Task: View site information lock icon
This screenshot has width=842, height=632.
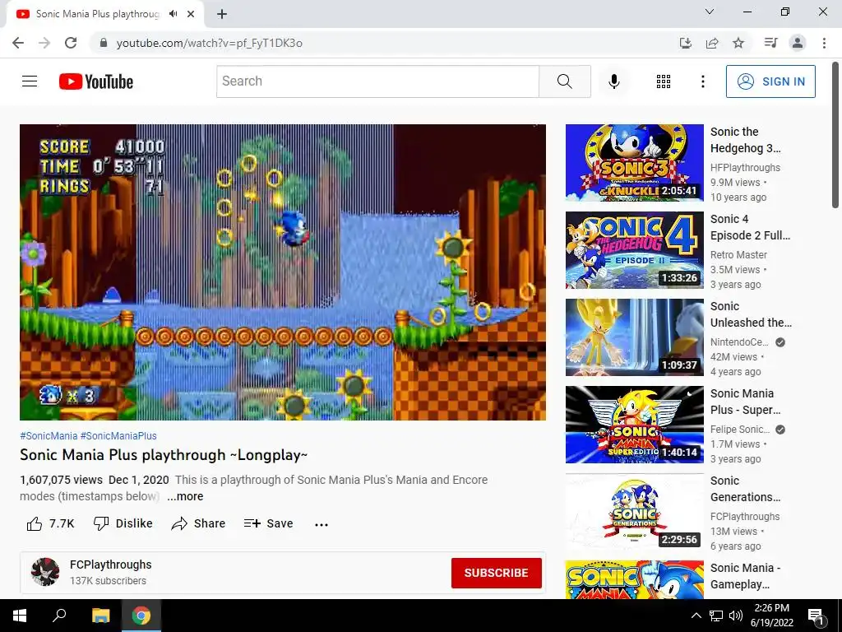Action: [104, 43]
